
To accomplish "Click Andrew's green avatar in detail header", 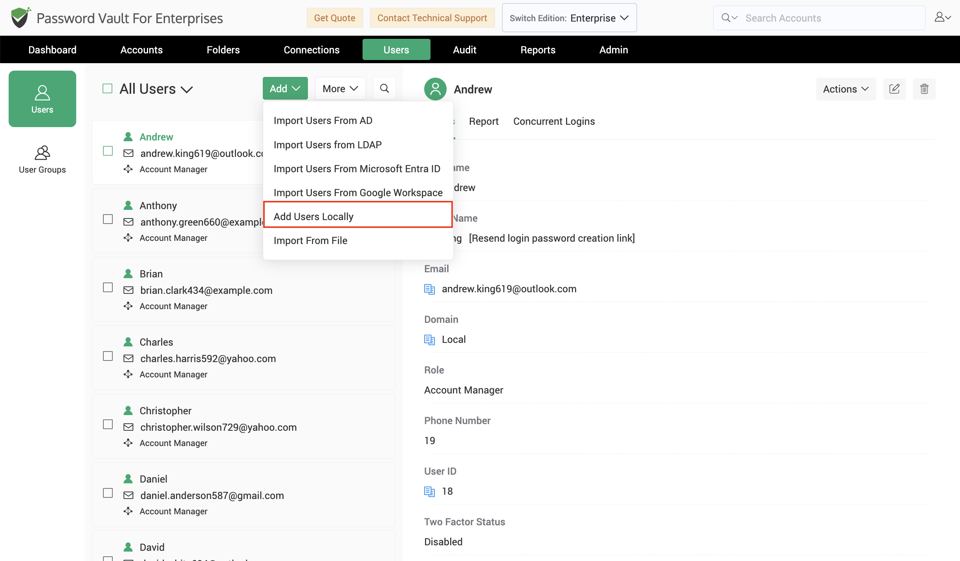I will pyautogui.click(x=435, y=89).
